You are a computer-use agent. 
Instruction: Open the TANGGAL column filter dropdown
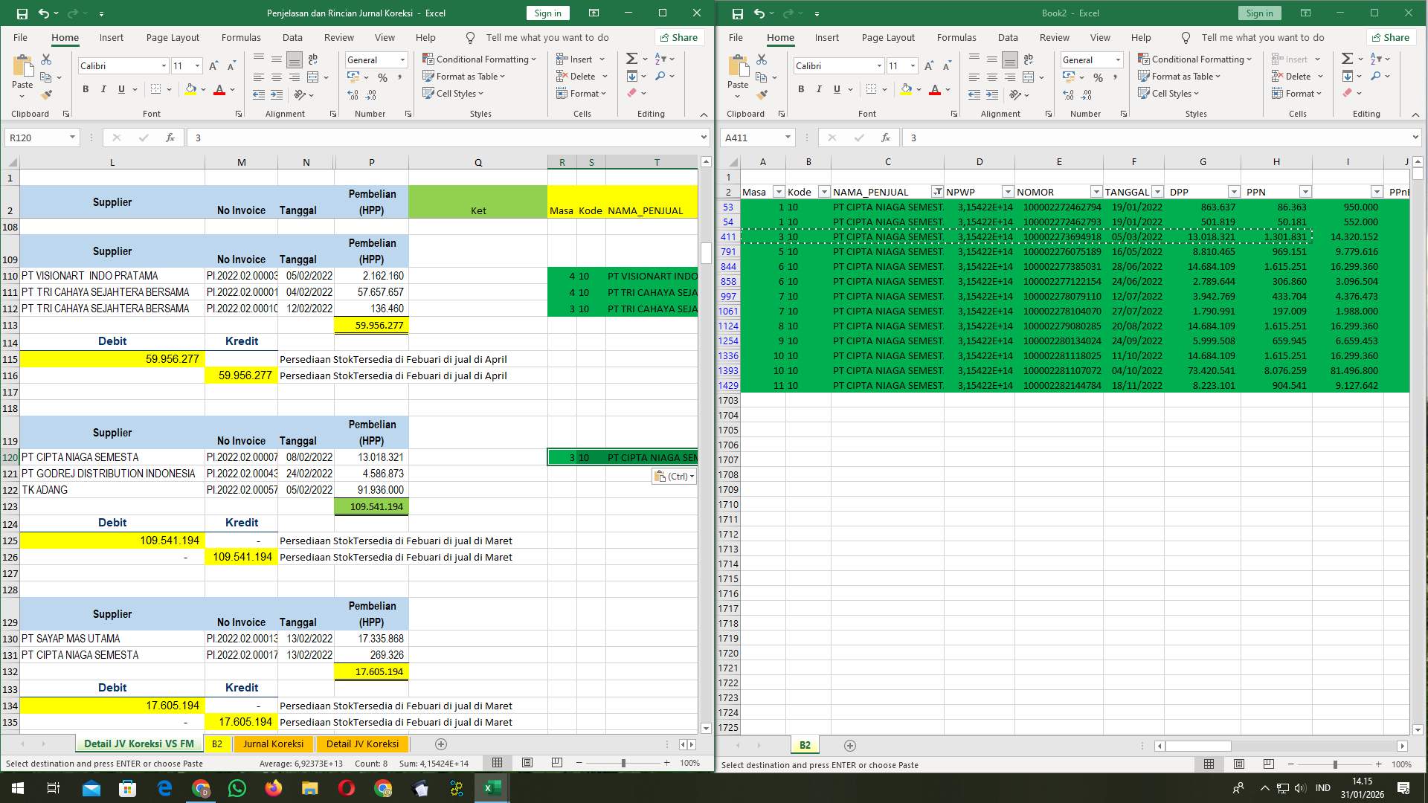(1159, 191)
